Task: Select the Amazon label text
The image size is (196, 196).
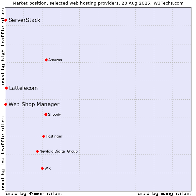Action: coord(55,60)
